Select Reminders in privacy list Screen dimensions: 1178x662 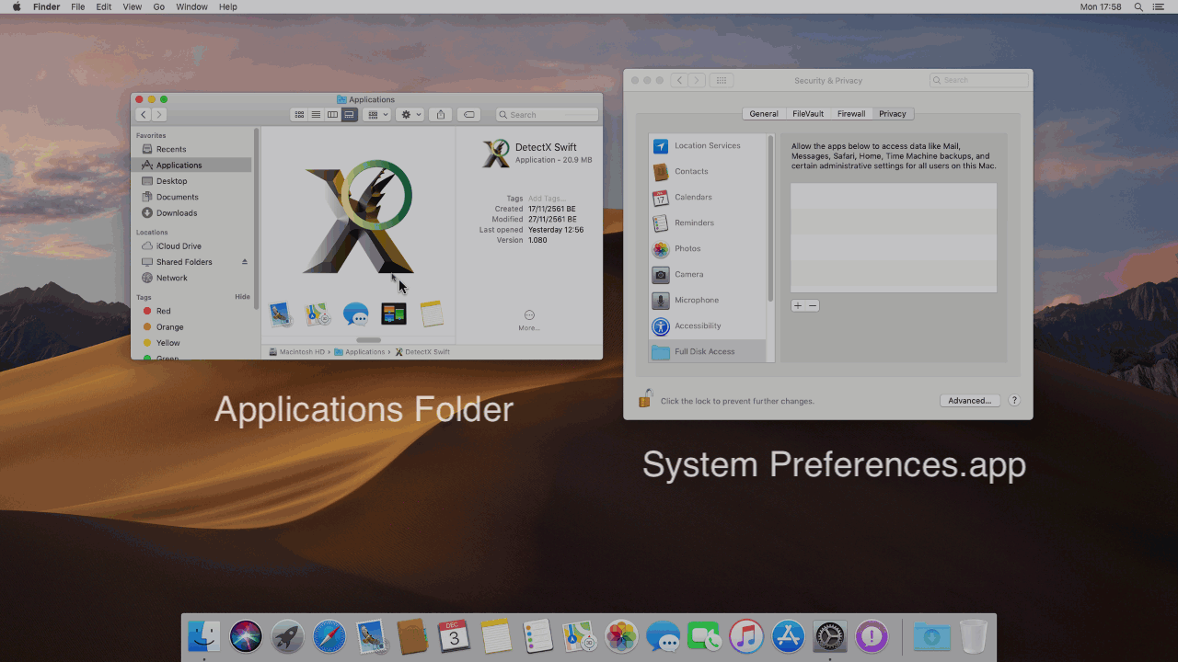(x=708, y=223)
